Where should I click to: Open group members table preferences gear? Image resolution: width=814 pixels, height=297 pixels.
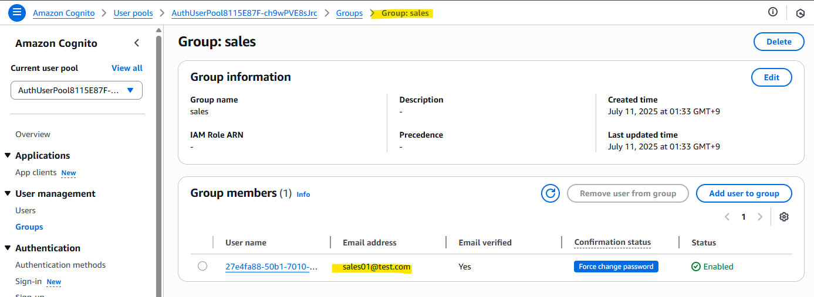tap(783, 217)
